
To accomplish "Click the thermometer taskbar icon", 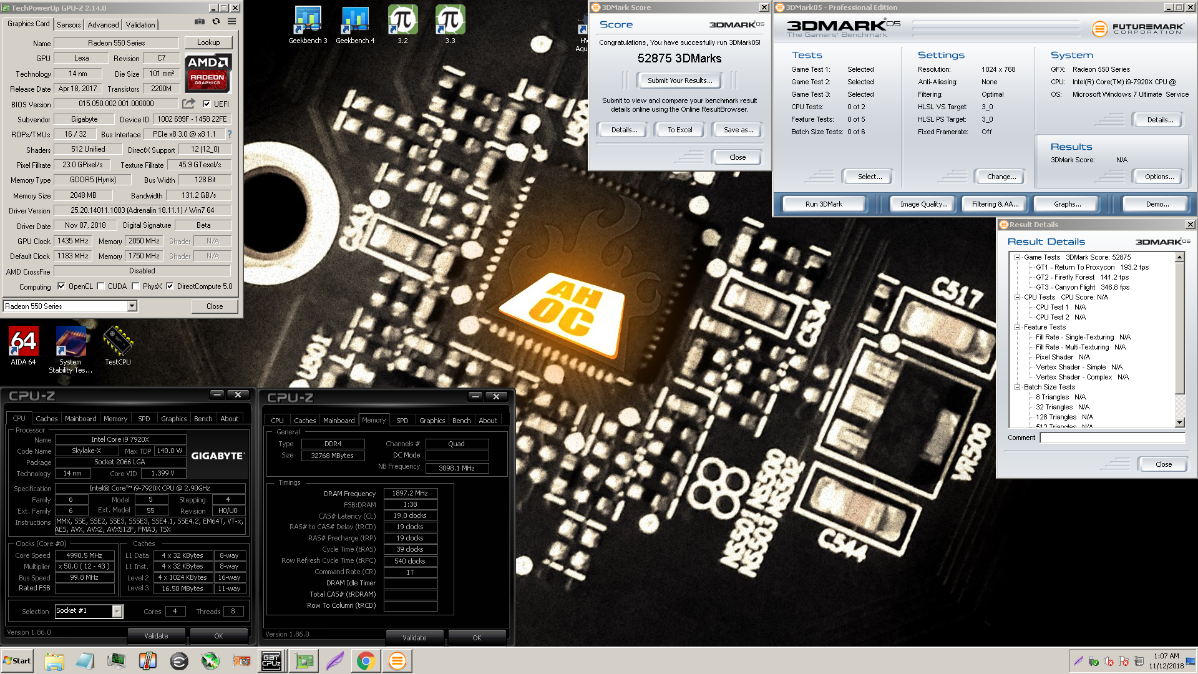I will [148, 661].
